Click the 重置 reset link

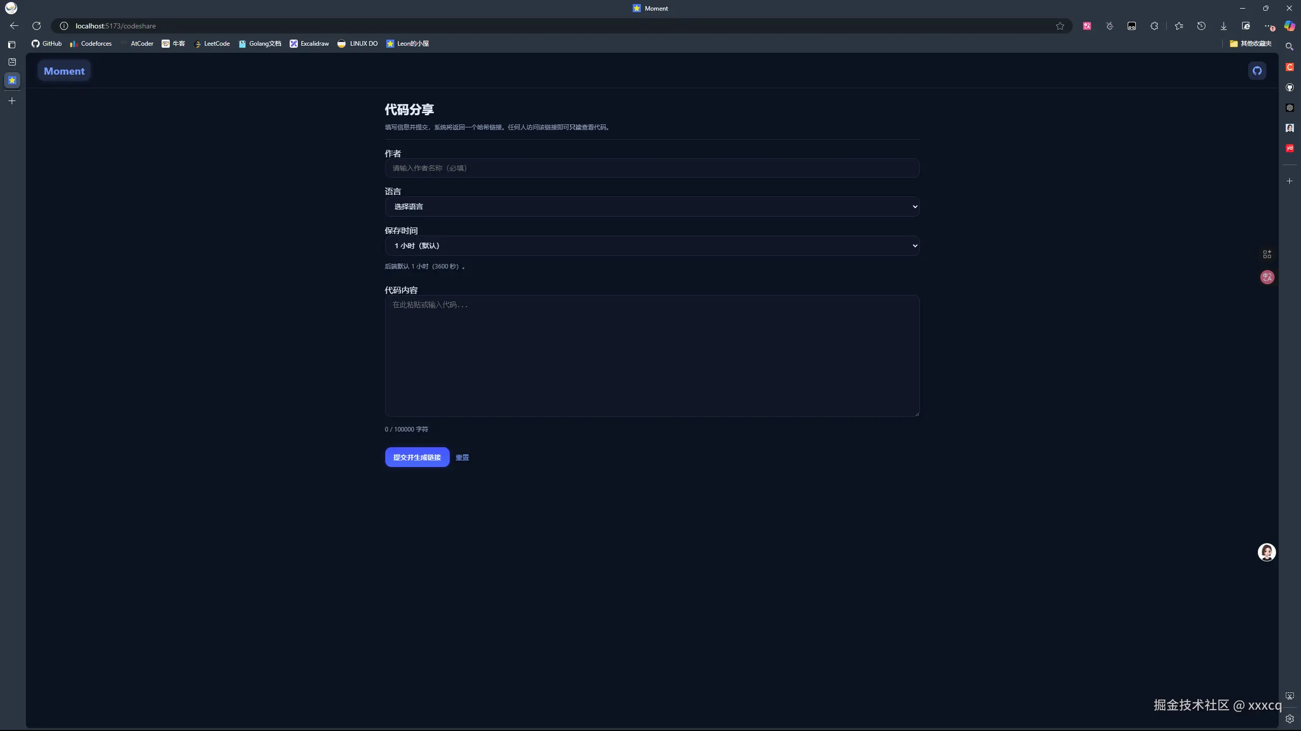pyautogui.click(x=462, y=457)
